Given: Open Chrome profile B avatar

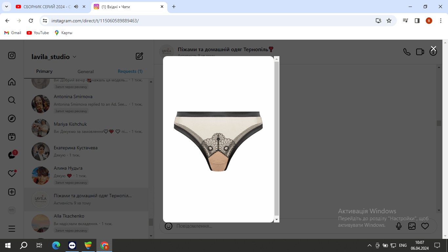Looking at the screenshot, I should [x=429, y=21].
